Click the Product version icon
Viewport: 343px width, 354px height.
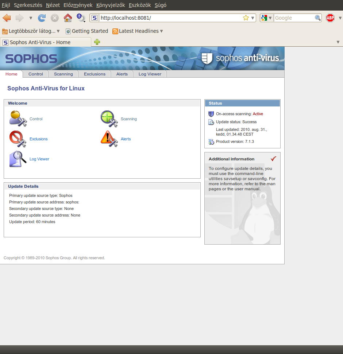211,142
